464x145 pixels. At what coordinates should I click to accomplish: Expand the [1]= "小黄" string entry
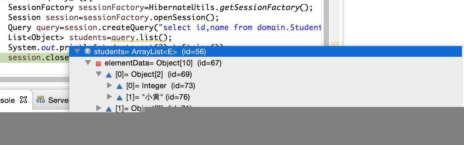coord(109,97)
